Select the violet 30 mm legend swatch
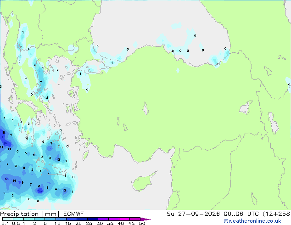 coord(103,219)
